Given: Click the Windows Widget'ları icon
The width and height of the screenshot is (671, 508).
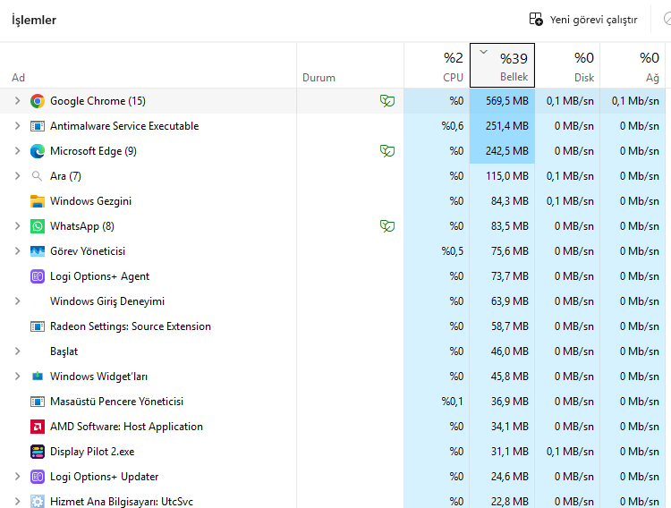Looking at the screenshot, I should 38,377.
